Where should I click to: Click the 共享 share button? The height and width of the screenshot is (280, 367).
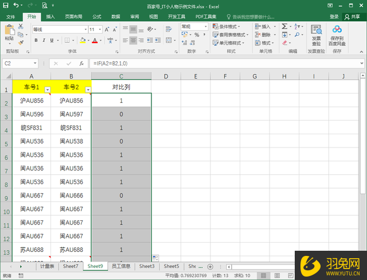pos(353,17)
